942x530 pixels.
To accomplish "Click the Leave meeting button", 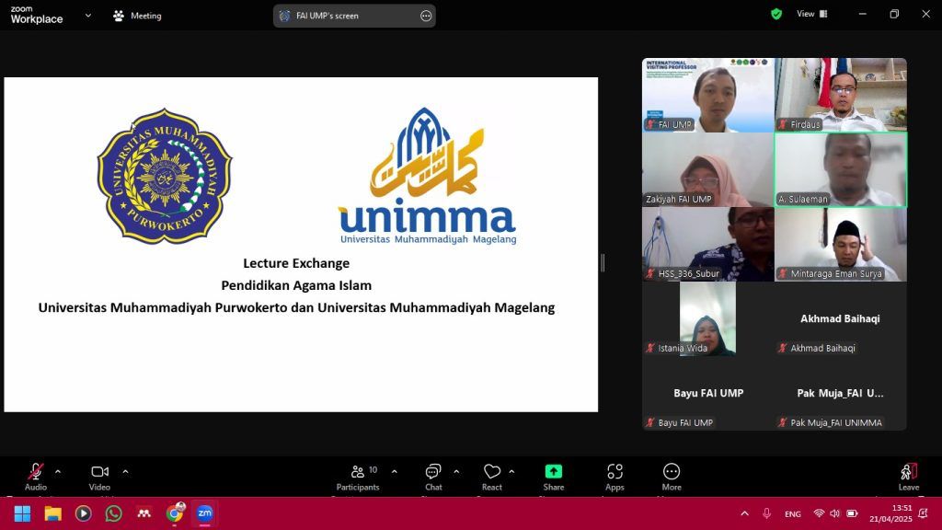I will [x=908, y=478].
